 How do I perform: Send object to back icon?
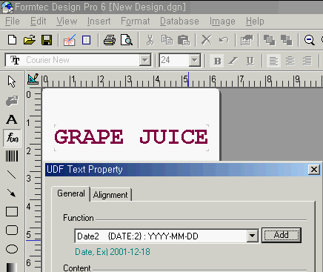tap(287, 40)
